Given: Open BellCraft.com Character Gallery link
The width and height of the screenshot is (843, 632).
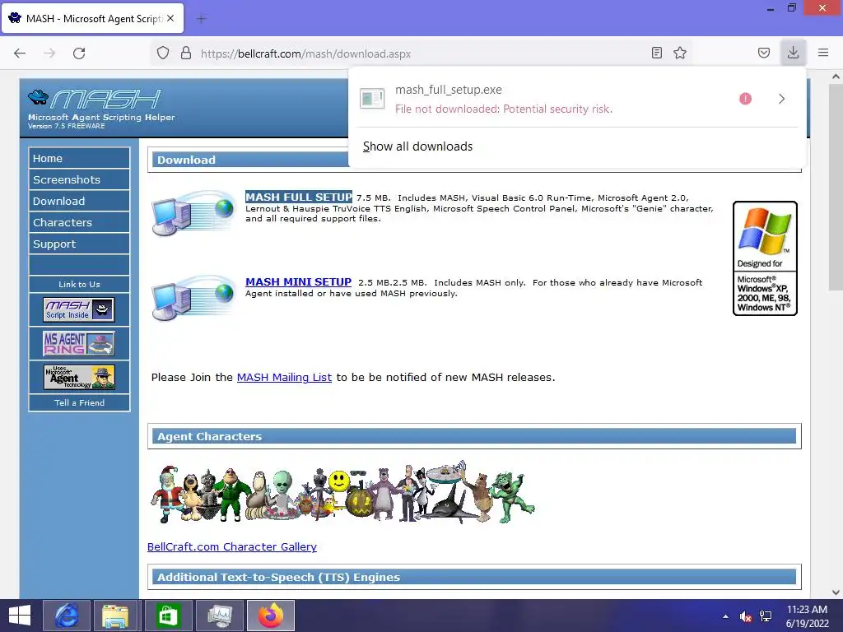Looking at the screenshot, I should (231, 546).
